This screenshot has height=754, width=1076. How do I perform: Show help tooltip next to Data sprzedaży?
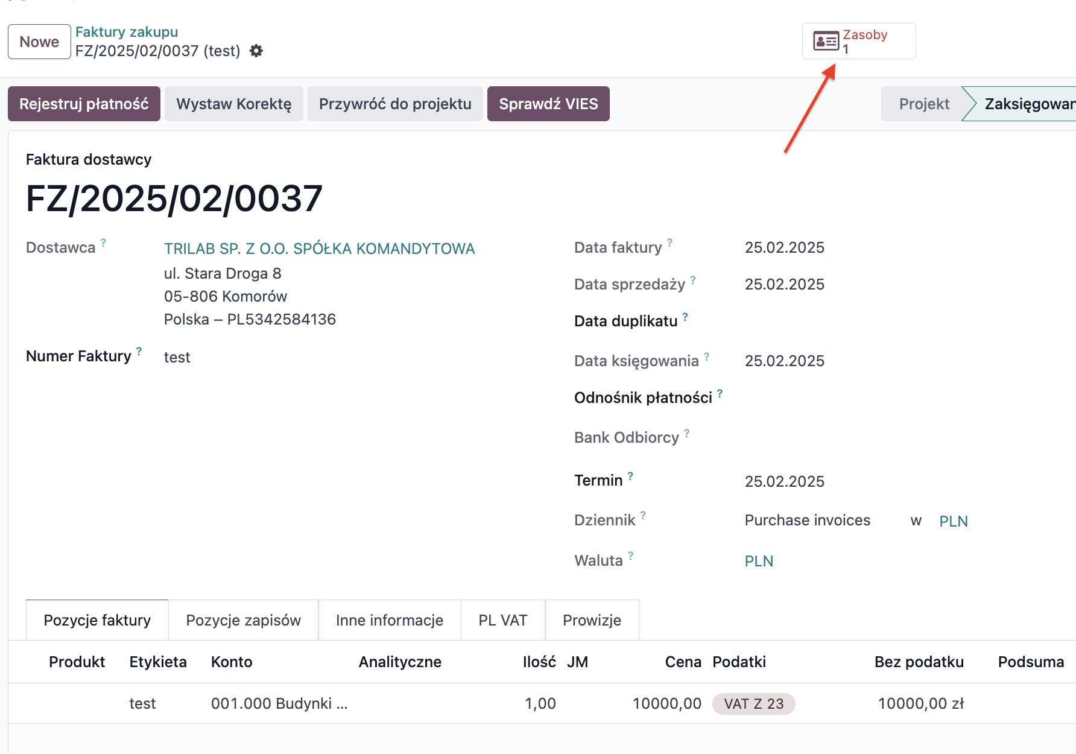tap(693, 279)
